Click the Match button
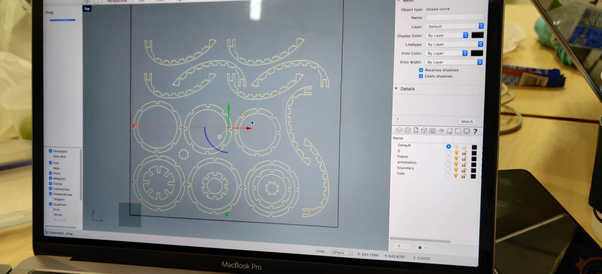 [x=467, y=122]
